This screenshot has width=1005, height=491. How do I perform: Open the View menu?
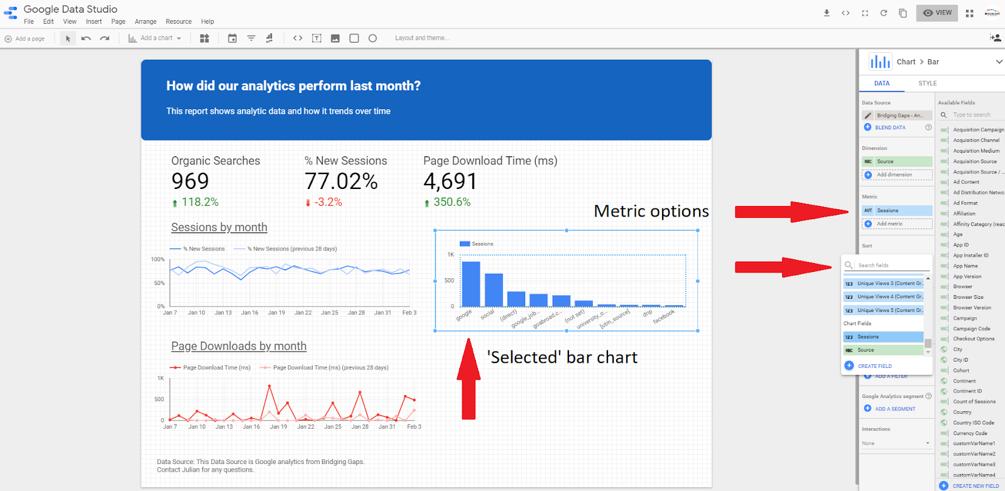pyautogui.click(x=70, y=21)
